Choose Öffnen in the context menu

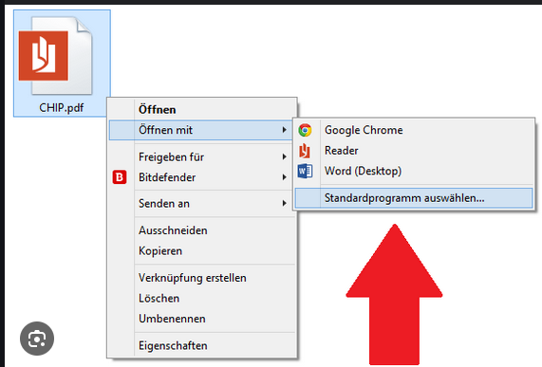(x=202, y=109)
